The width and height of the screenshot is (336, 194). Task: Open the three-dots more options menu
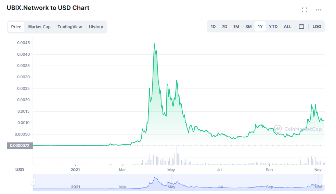318,10
